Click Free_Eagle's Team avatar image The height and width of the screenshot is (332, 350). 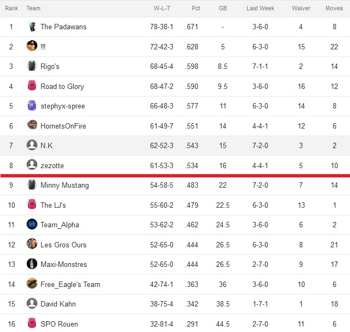coord(32,284)
